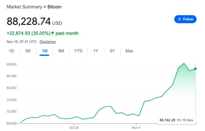
Task: Click the +22,874.93 (35.00%) change text
Action: pyautogui.click(x=28, y=33)
